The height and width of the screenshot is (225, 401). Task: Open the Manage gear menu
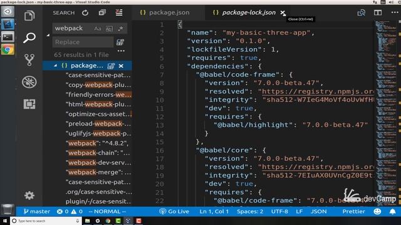(x=29, y=196)
